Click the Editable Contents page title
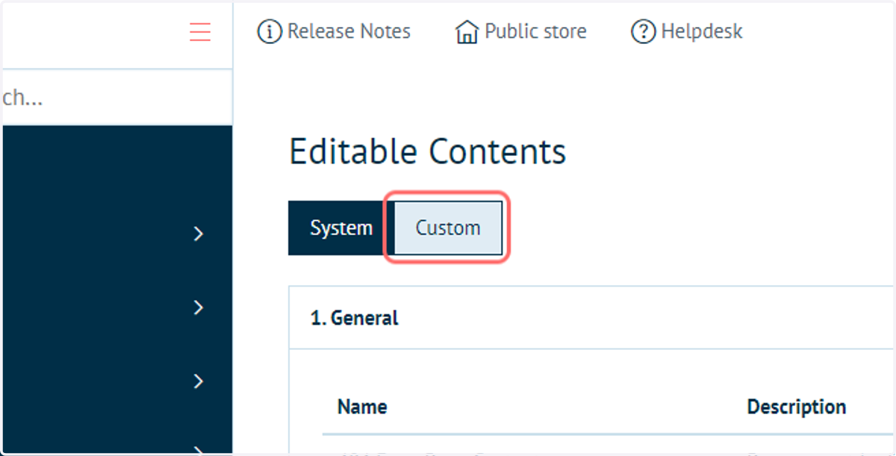Screen dimensions: 896x456 427,152
